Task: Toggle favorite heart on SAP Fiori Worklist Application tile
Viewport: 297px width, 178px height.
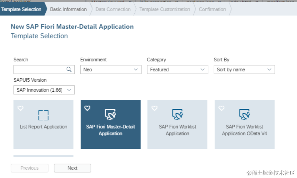Action: click(154, 108)
